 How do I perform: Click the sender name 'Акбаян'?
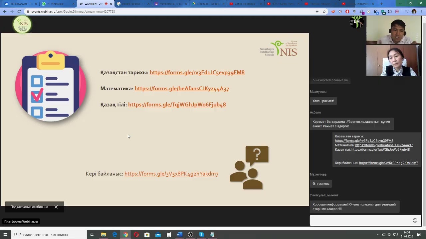coord(315,113)
